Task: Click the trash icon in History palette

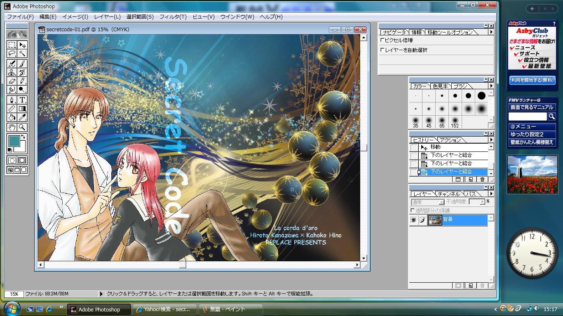Action: [483, 179]
